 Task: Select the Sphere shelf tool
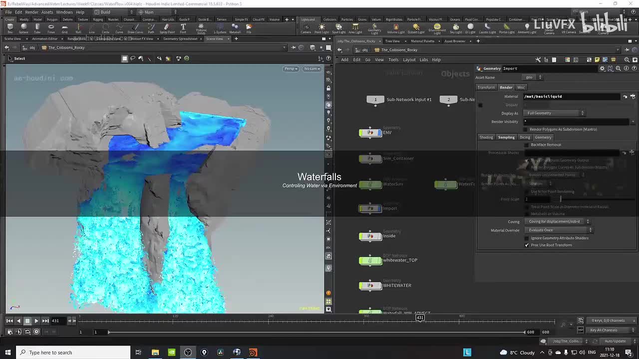pos(23,28)
